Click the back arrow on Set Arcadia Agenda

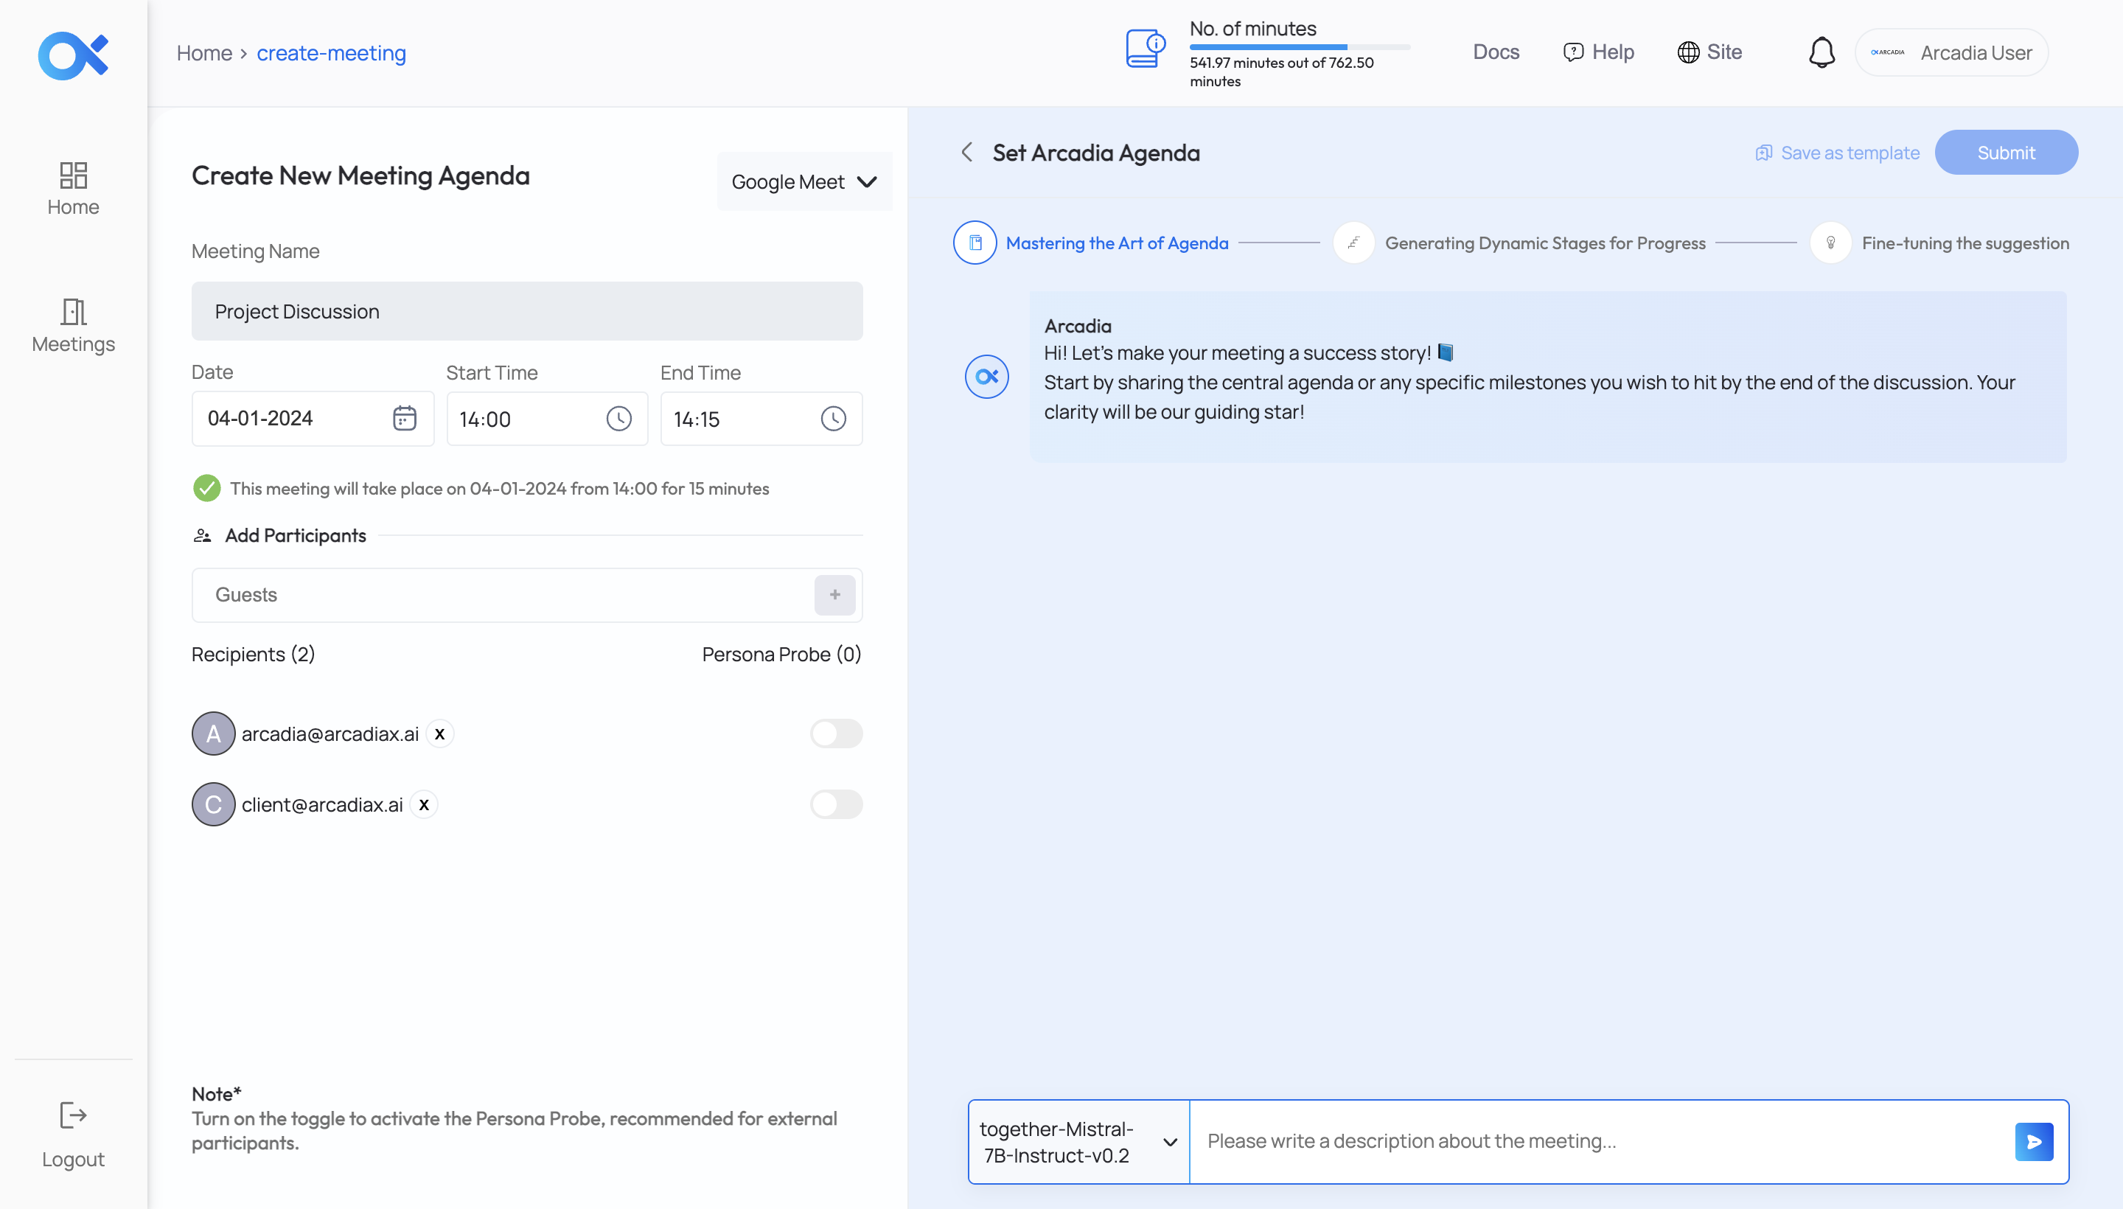click(x=968, y=152)
